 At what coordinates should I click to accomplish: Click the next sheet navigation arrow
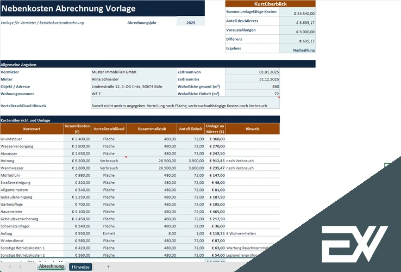click(20, 267)
